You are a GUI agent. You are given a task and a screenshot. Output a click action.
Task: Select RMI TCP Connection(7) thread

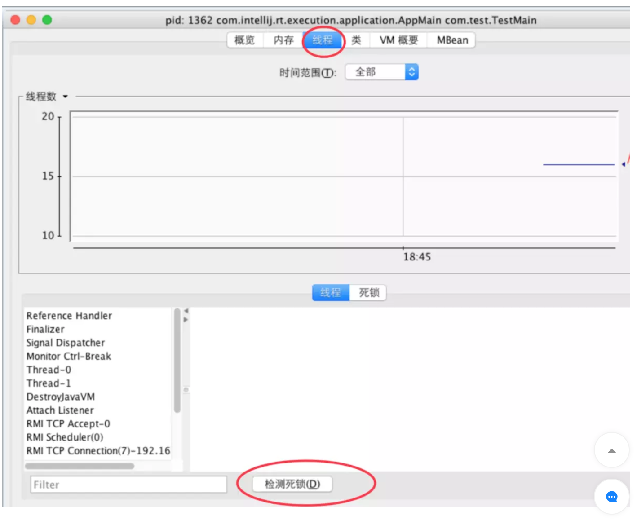pyautogui.click(x=98, y=450)
